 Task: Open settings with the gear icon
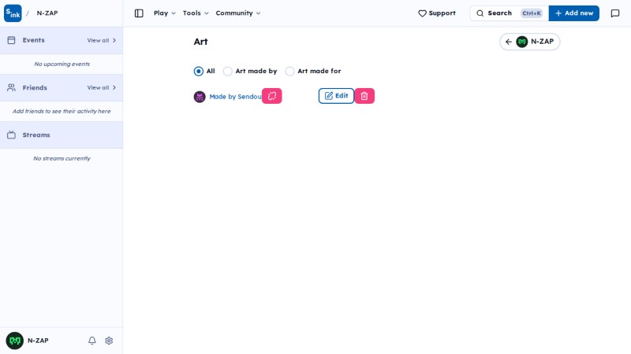(109, 341)
